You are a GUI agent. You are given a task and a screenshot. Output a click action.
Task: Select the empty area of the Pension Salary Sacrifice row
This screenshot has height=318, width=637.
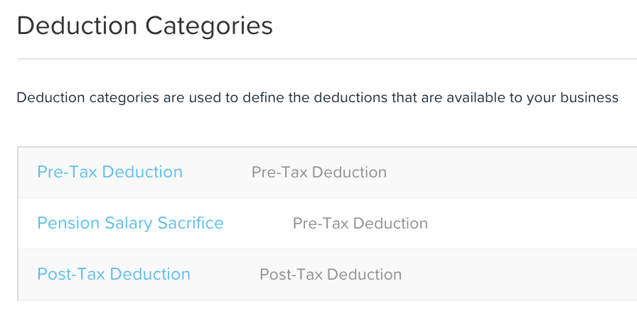532,224
